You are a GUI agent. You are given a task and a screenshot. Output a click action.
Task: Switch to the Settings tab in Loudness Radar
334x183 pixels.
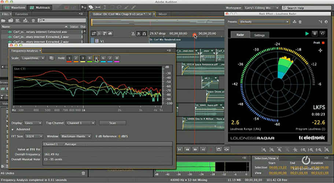point(260,35)
